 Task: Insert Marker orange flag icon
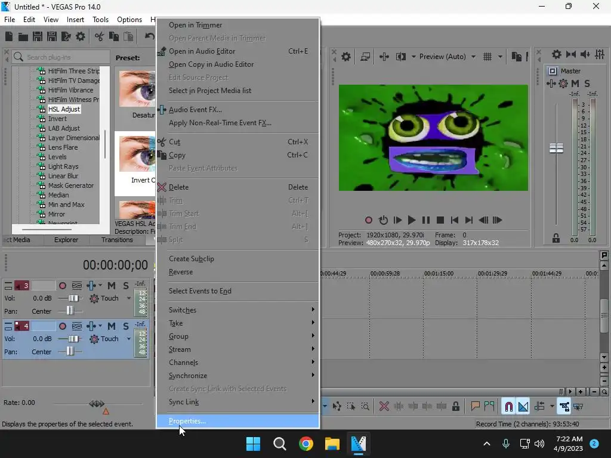(475, 407)
